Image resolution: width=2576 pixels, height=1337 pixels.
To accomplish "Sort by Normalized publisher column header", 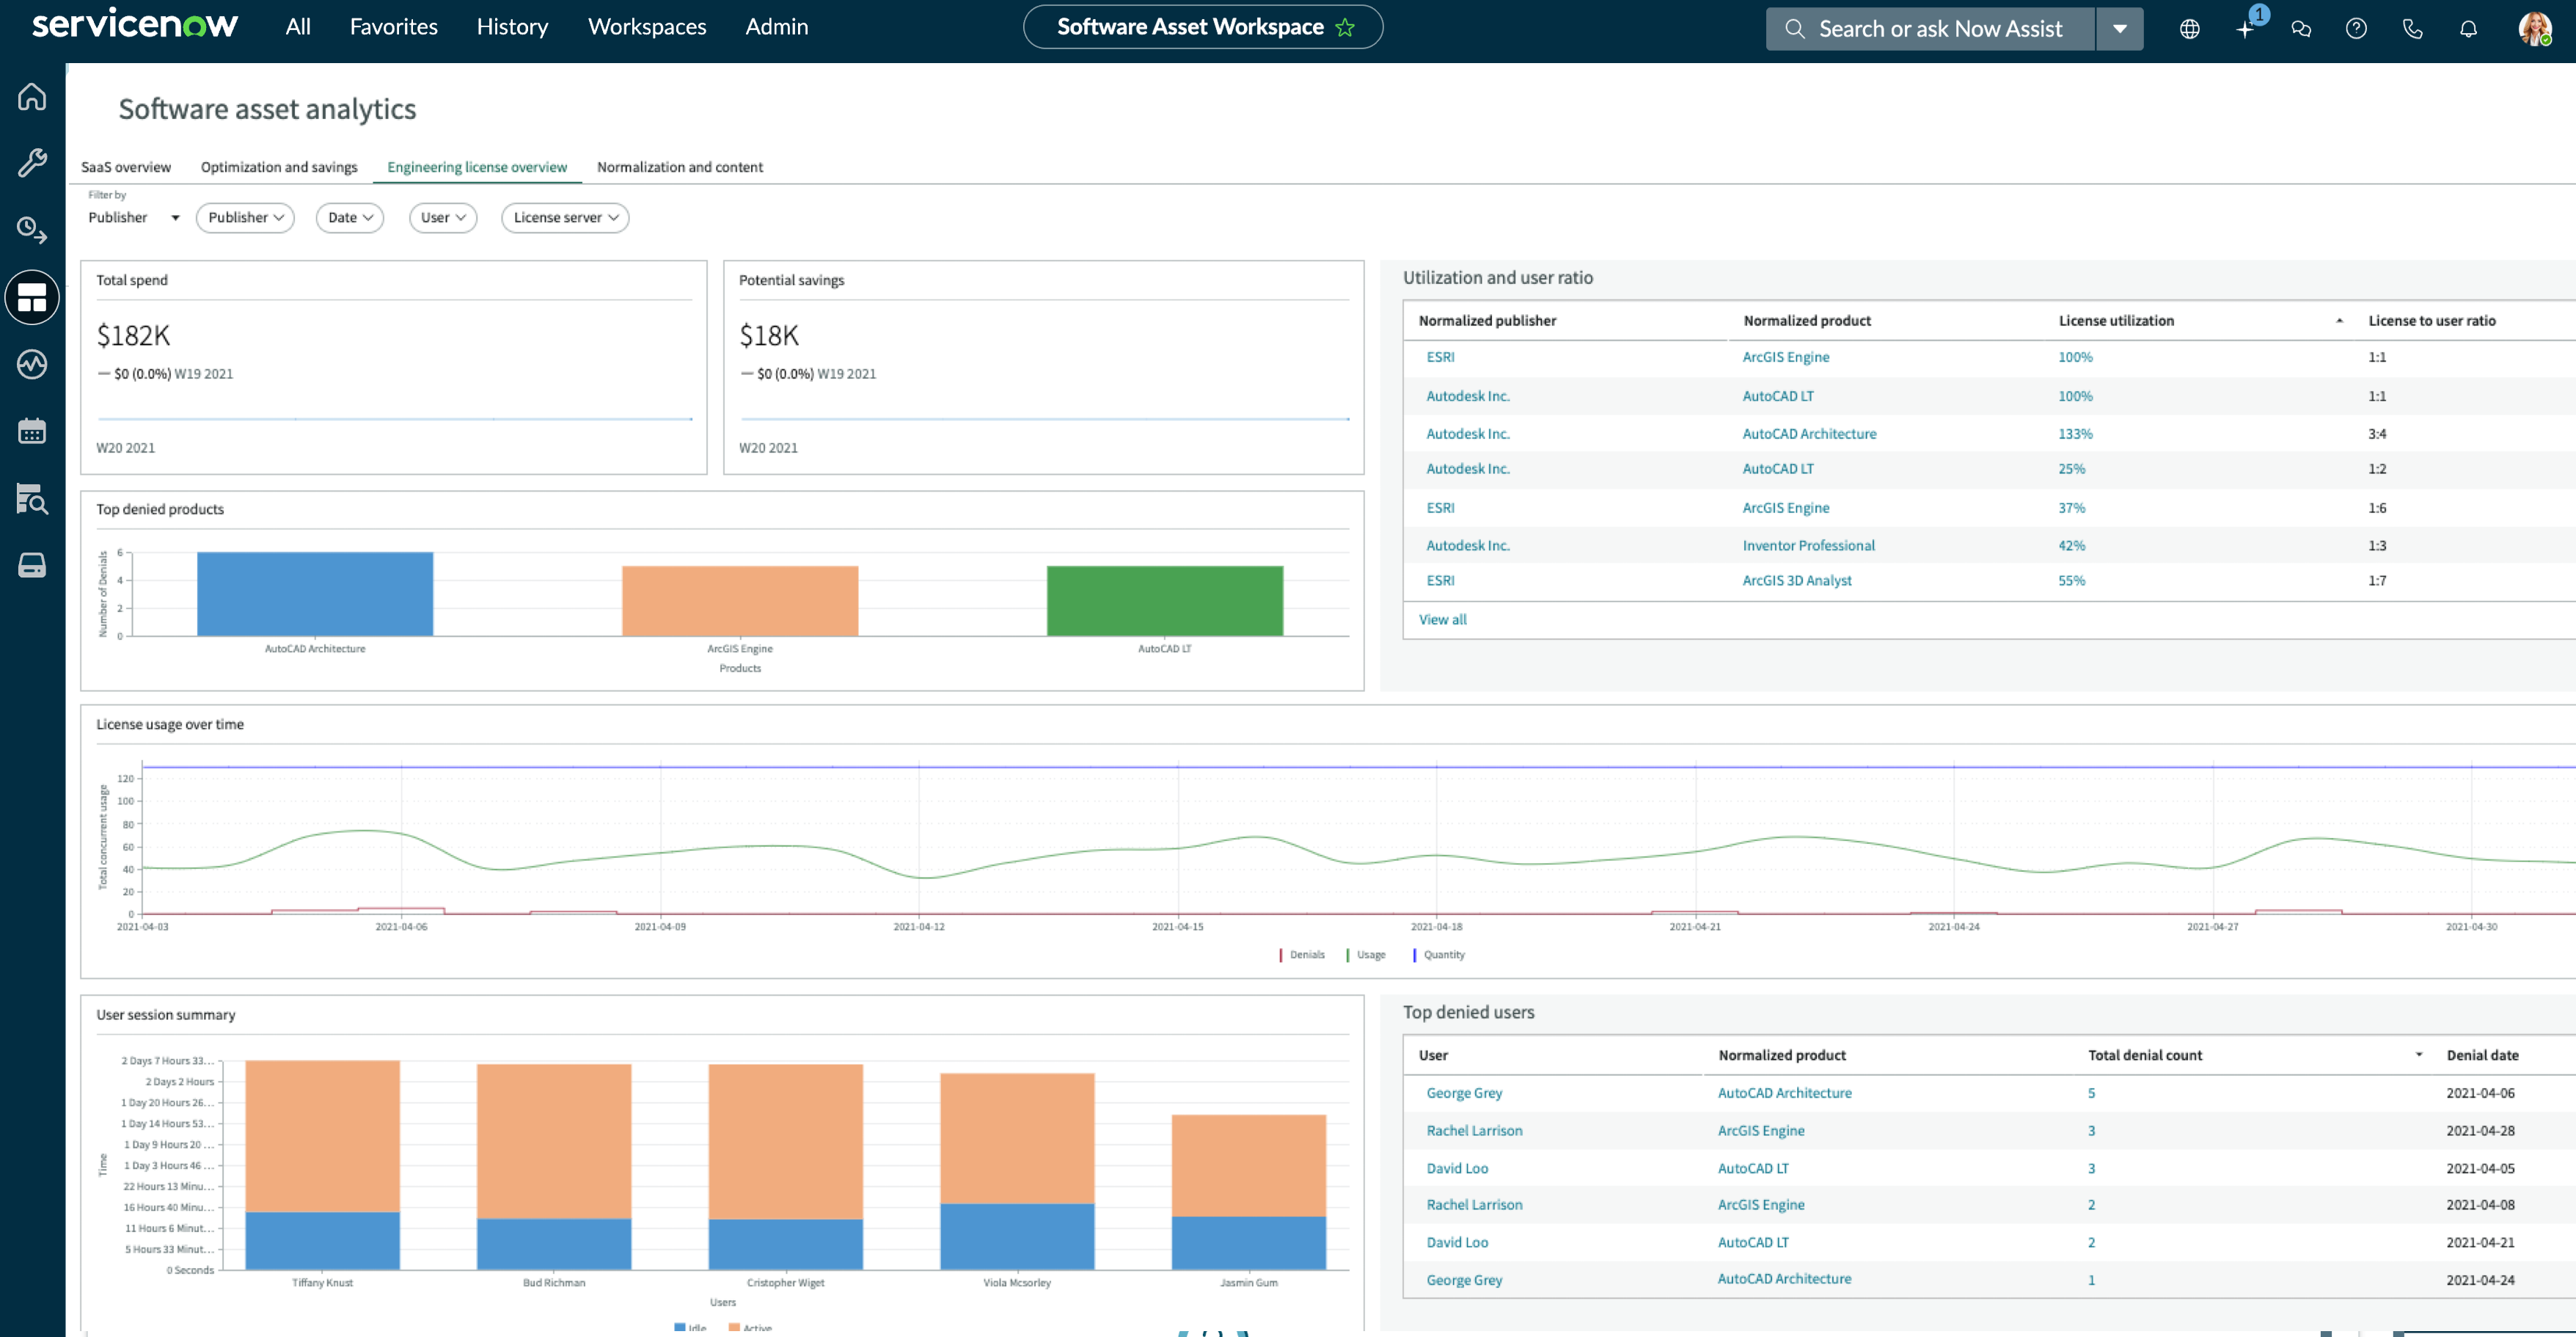I will pos(1487,320).
